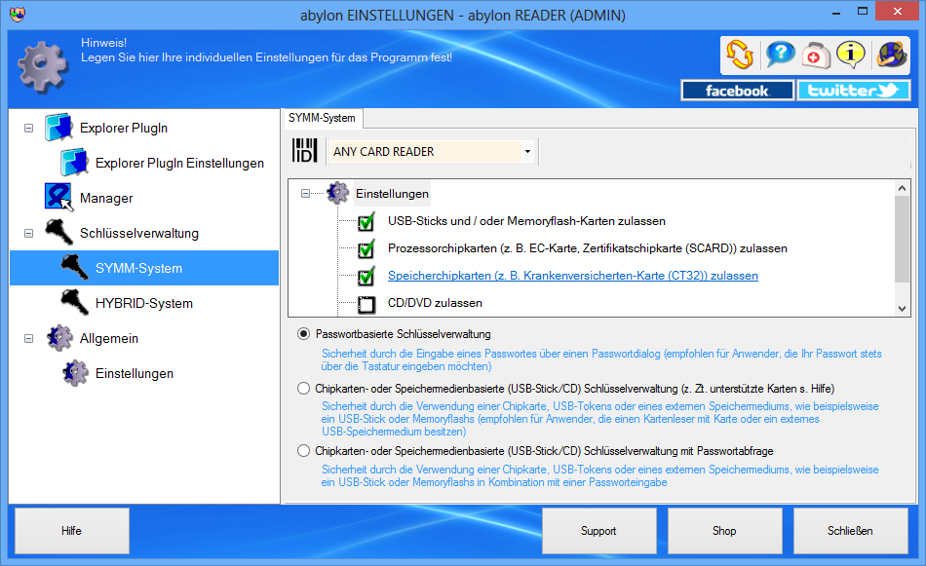
Task: Click the globe web icon in header
Action: point(891,55)
